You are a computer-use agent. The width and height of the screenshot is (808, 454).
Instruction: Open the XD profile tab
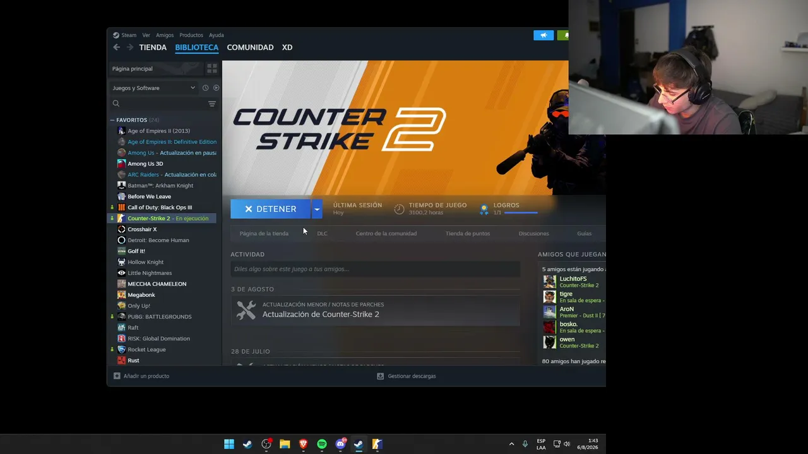pyautogui.click(x=287, y=47)
